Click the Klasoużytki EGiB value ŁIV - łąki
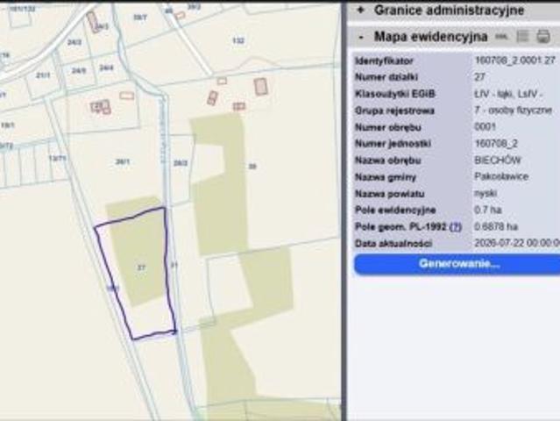The width and height of the screenshot is (560, 421). coord(508,94)
